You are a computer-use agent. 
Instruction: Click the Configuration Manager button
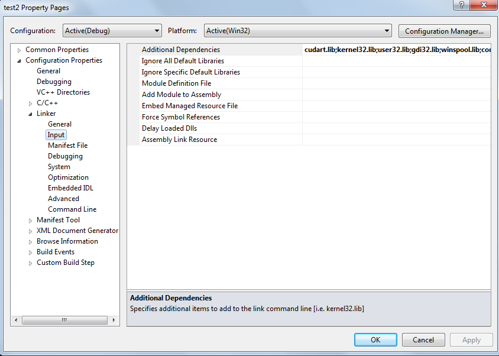pyautogui.click(x=444, y=31)
